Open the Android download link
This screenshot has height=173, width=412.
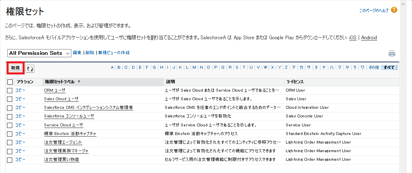369,38
